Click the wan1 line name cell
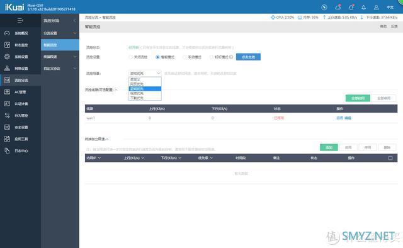 (x=91, y=118)
